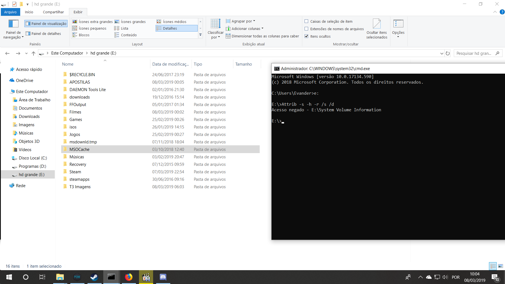Screen dimensions: 505x284
Task: Collapse the ribbon with the chevron
Action: pos(495,12)
